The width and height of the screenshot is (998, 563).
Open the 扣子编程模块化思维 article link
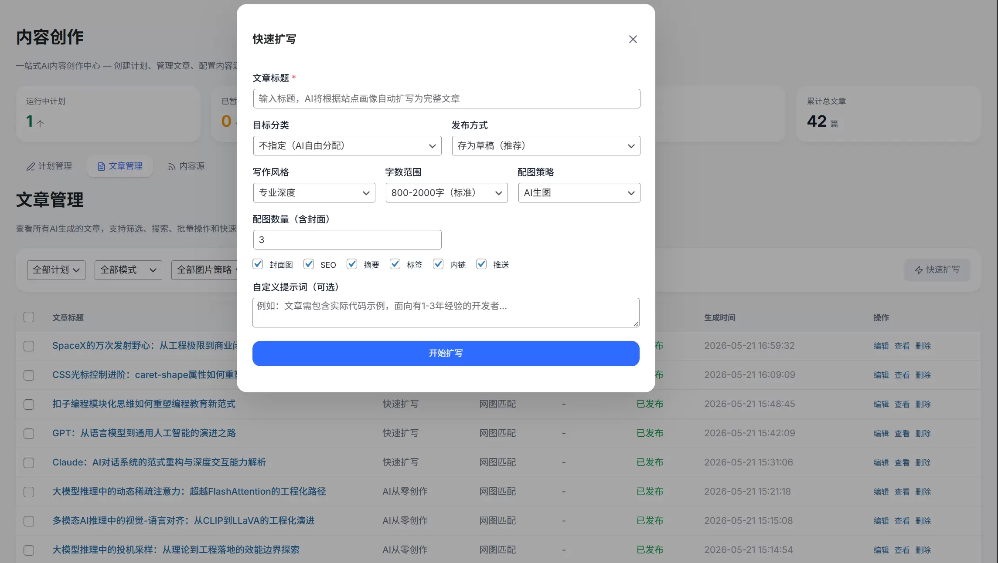[x=144, y=404]
